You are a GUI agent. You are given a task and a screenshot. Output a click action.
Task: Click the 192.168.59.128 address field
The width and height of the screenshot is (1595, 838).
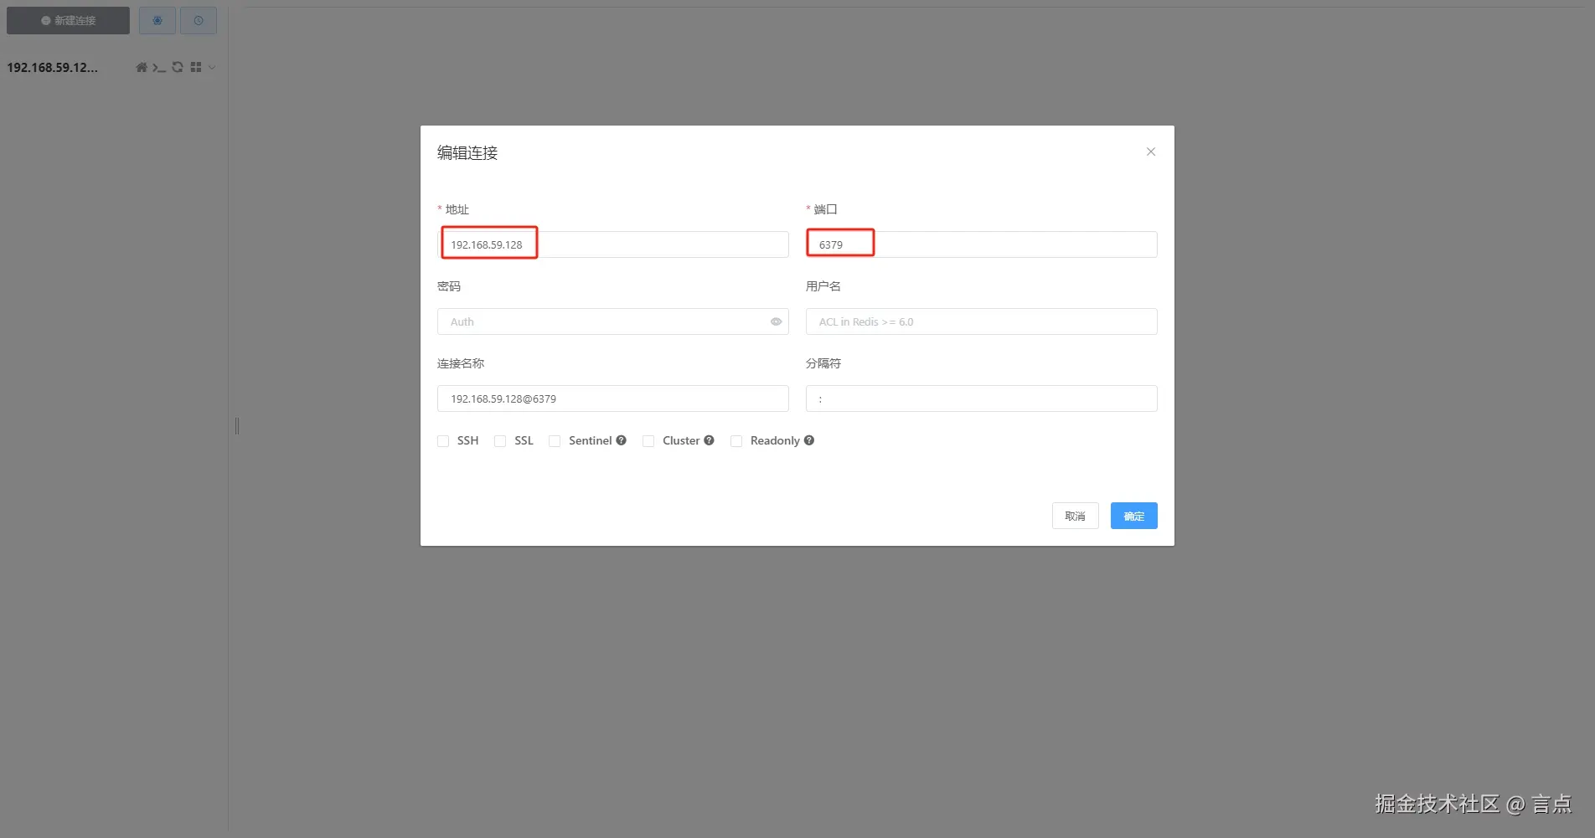612,244
